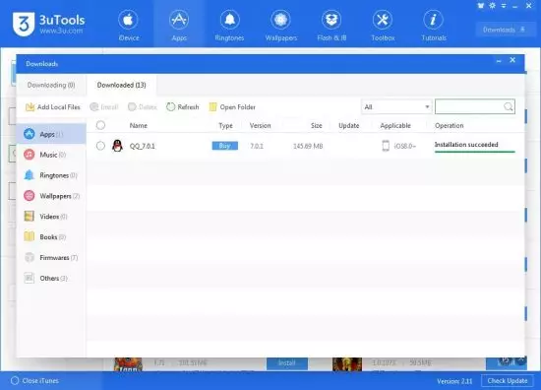
Task: Select Wallpapers category in sidebar
Action: 51,196
